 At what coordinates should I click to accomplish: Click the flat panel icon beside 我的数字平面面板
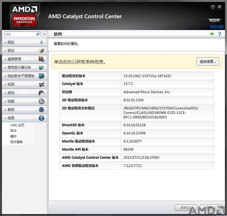(41, 76)
